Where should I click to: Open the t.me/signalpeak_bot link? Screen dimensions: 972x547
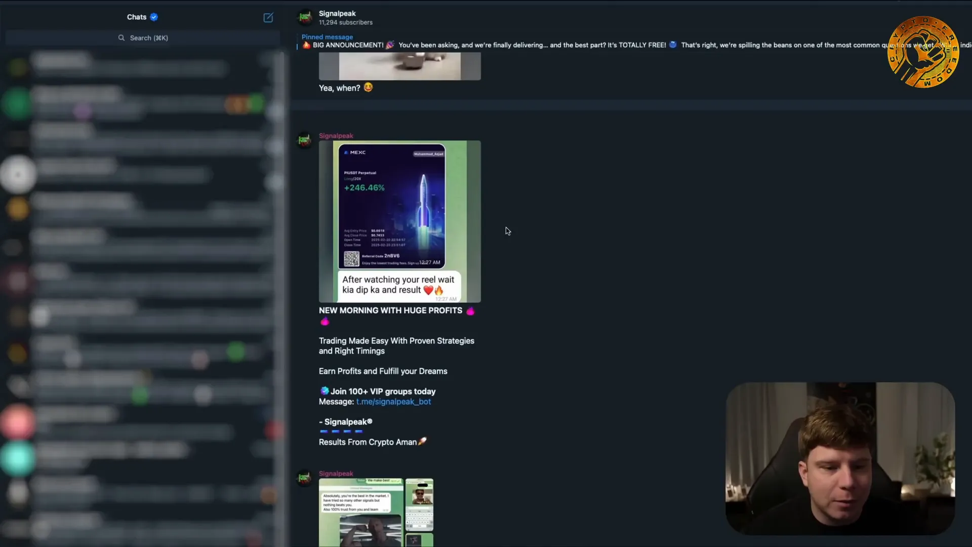pos(393,402)
